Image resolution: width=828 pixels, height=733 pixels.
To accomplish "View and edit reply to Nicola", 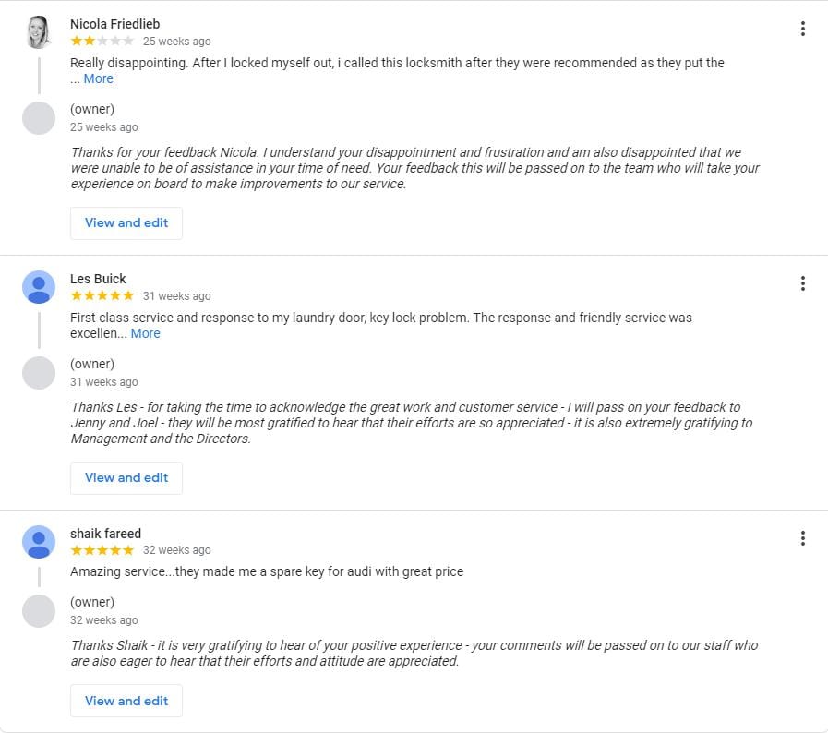I will pos(126,222).
